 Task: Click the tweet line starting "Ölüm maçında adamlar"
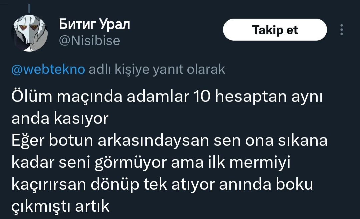point(167,97)
